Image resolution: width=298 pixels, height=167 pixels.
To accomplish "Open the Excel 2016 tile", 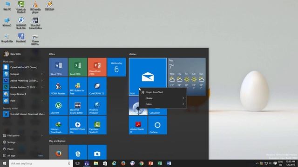I will click(x=78, y=67).
